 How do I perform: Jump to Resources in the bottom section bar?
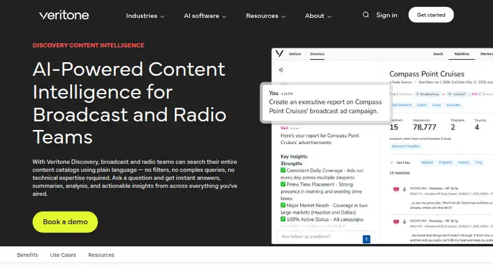(101, 255)
